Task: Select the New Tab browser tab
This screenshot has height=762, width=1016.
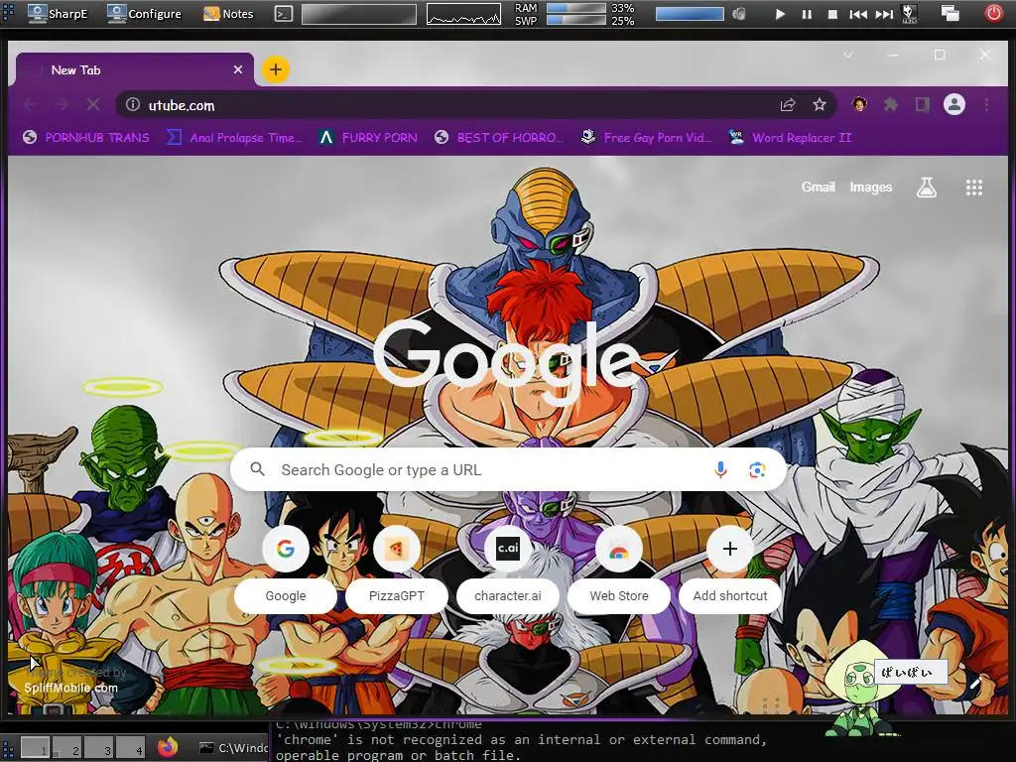Action: (135, 70)
